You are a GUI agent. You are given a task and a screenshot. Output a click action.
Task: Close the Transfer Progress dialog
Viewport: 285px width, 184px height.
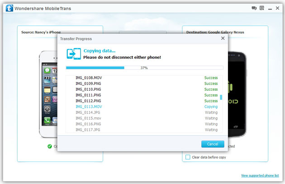coord(223,38)
